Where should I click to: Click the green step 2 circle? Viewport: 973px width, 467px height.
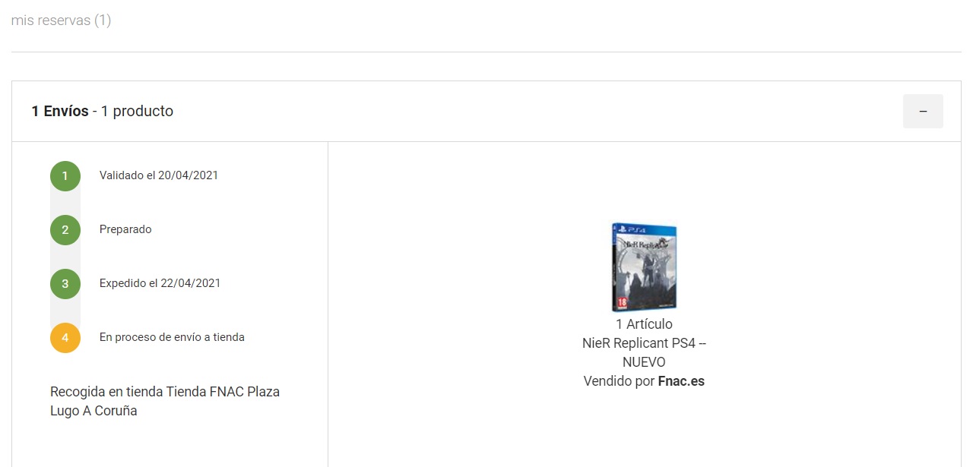pyautogui.click(x=65, y=229)
